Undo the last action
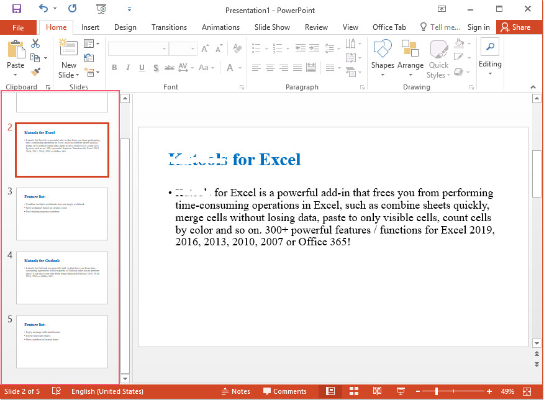 click(43, 8)
